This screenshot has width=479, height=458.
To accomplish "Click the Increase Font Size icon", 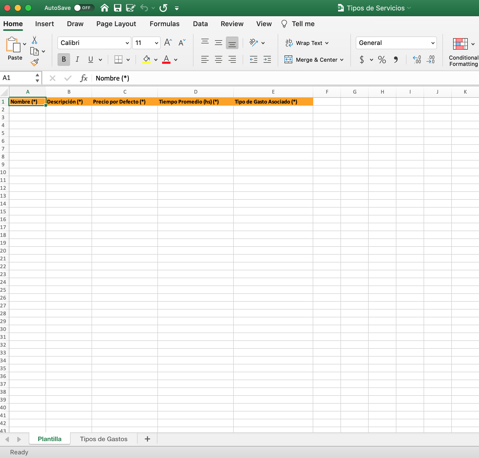I will tap(168, 42).
